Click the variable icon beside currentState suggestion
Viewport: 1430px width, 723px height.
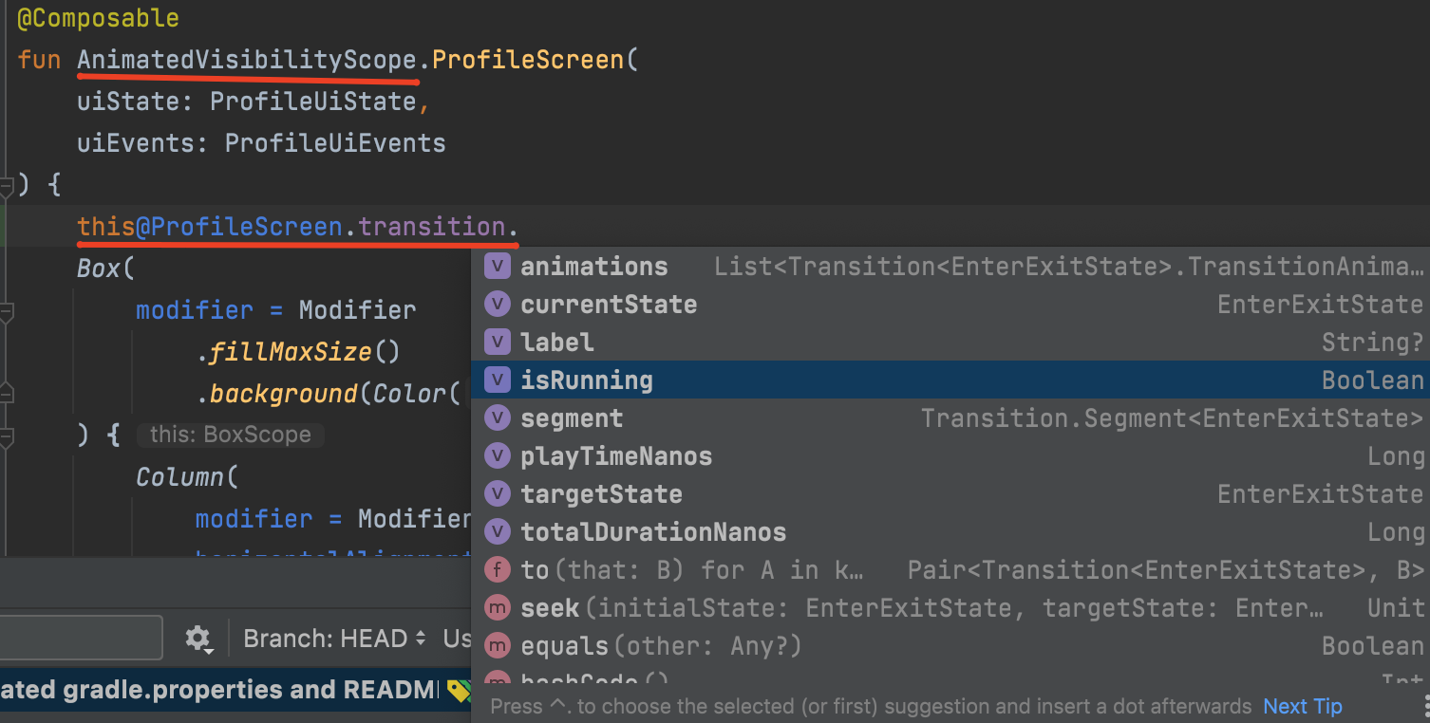coord(497,304)
